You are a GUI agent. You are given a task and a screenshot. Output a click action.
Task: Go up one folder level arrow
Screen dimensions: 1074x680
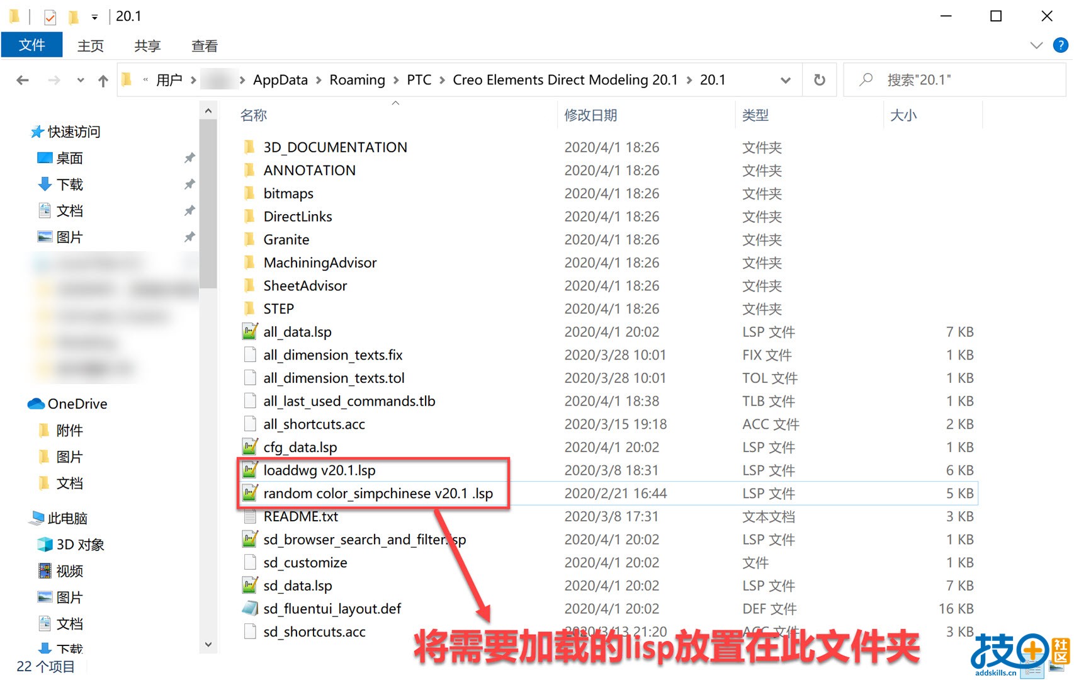103,80
